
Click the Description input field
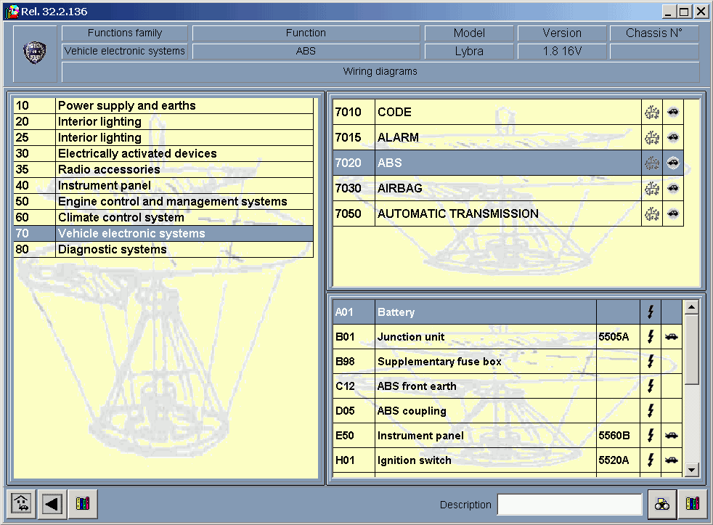[570, 505]
